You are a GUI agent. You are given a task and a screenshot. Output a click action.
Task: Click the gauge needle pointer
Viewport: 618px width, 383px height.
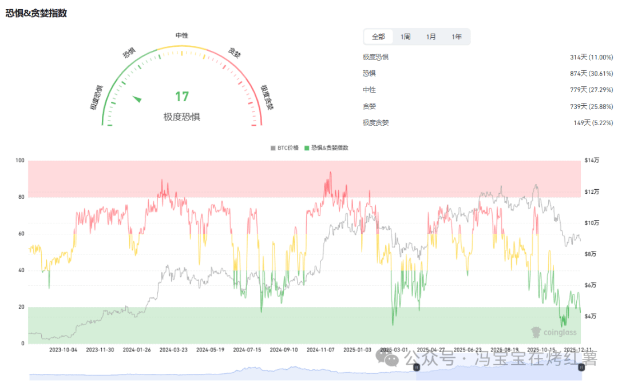click(137, 99)
